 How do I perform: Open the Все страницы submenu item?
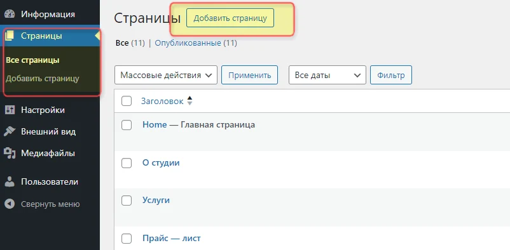pos(32,60)
